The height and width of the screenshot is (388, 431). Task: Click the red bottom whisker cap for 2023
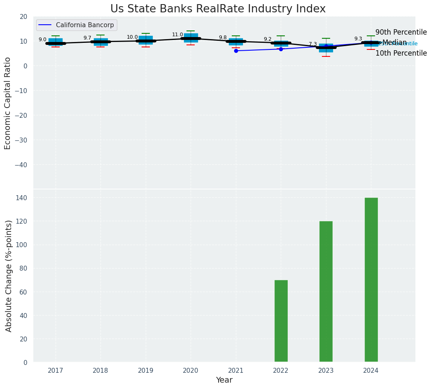point(326,56)
